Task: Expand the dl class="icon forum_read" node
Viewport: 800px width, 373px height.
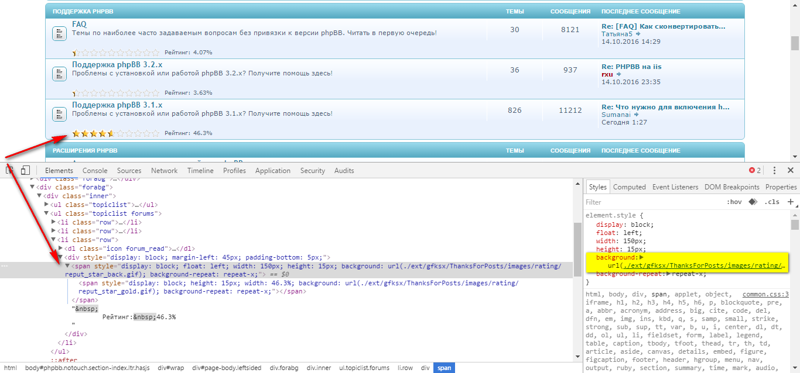Action: 61,248
